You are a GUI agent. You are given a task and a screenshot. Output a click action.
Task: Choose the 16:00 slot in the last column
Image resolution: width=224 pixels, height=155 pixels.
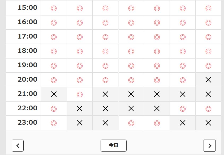(208, 23)
